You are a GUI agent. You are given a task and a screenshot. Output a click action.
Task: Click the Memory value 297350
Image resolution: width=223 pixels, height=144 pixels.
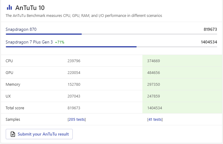point(154,85)
